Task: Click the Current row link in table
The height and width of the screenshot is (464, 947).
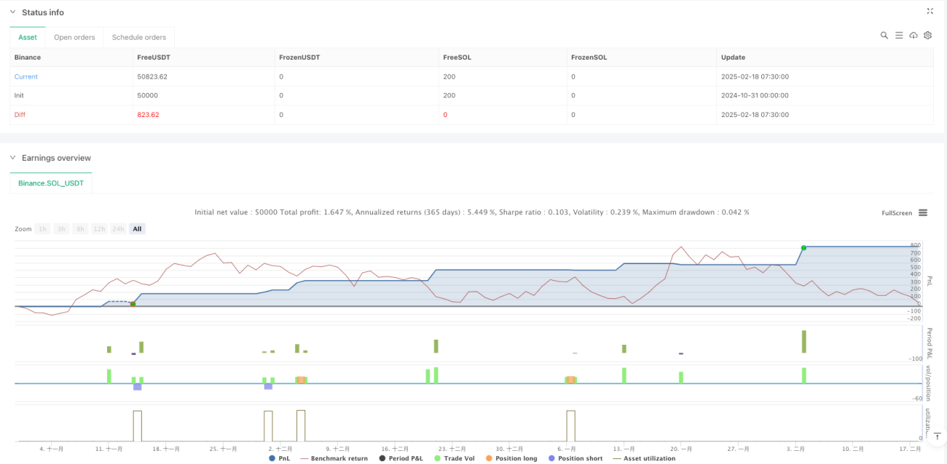Action: pyautogui.click(x=26, y=76)
